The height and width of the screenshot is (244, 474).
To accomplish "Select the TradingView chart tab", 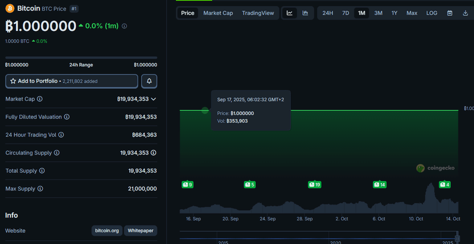I will 258,13.
